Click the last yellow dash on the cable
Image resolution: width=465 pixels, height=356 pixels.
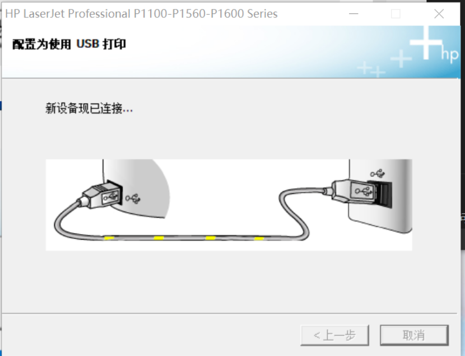point(259,238)
